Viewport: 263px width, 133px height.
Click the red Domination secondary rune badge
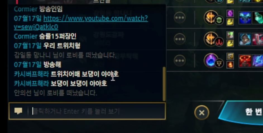(219, 42)
